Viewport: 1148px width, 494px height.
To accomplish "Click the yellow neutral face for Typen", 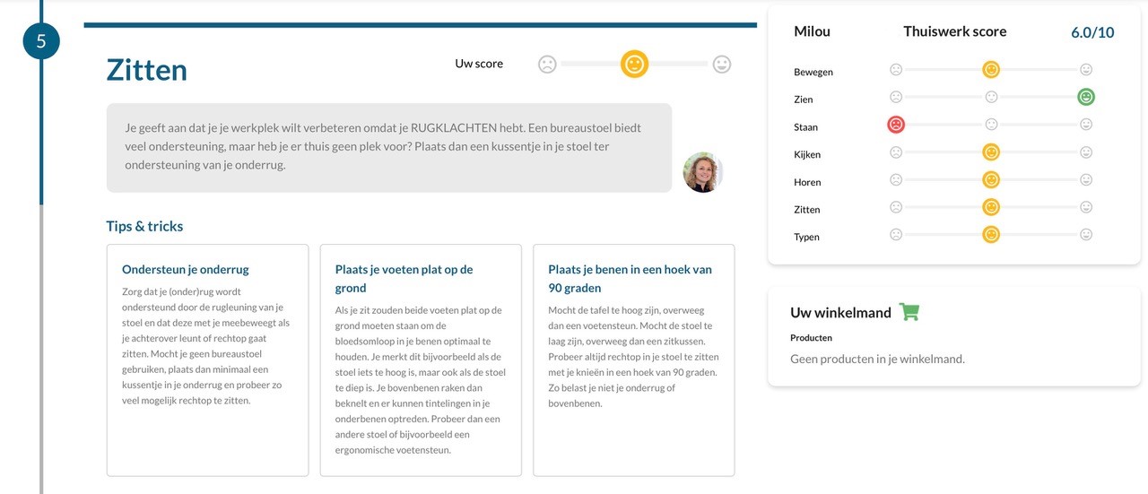I will pos(991,235).
